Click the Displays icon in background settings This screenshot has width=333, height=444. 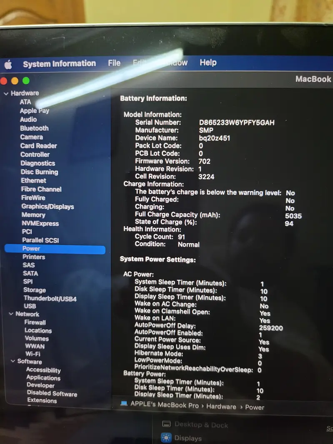pos(166,438)
